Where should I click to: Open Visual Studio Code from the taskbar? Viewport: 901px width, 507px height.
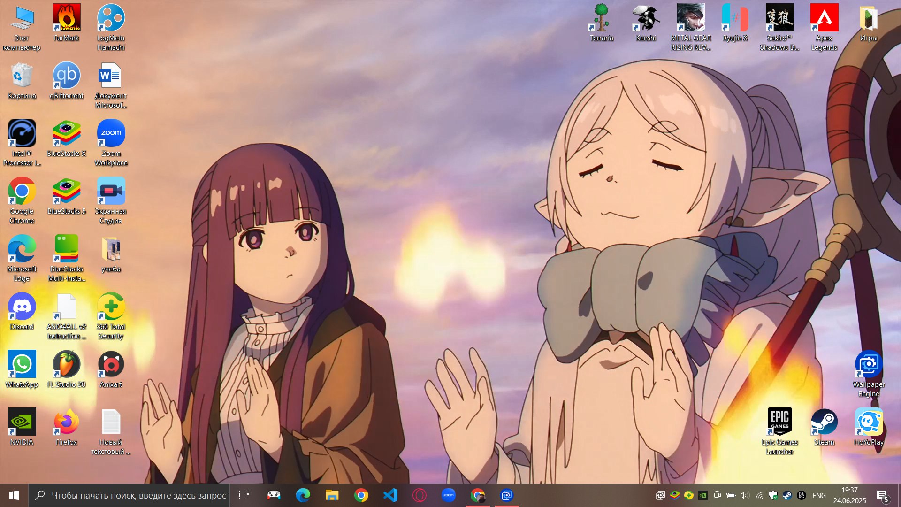coord(390,495)
